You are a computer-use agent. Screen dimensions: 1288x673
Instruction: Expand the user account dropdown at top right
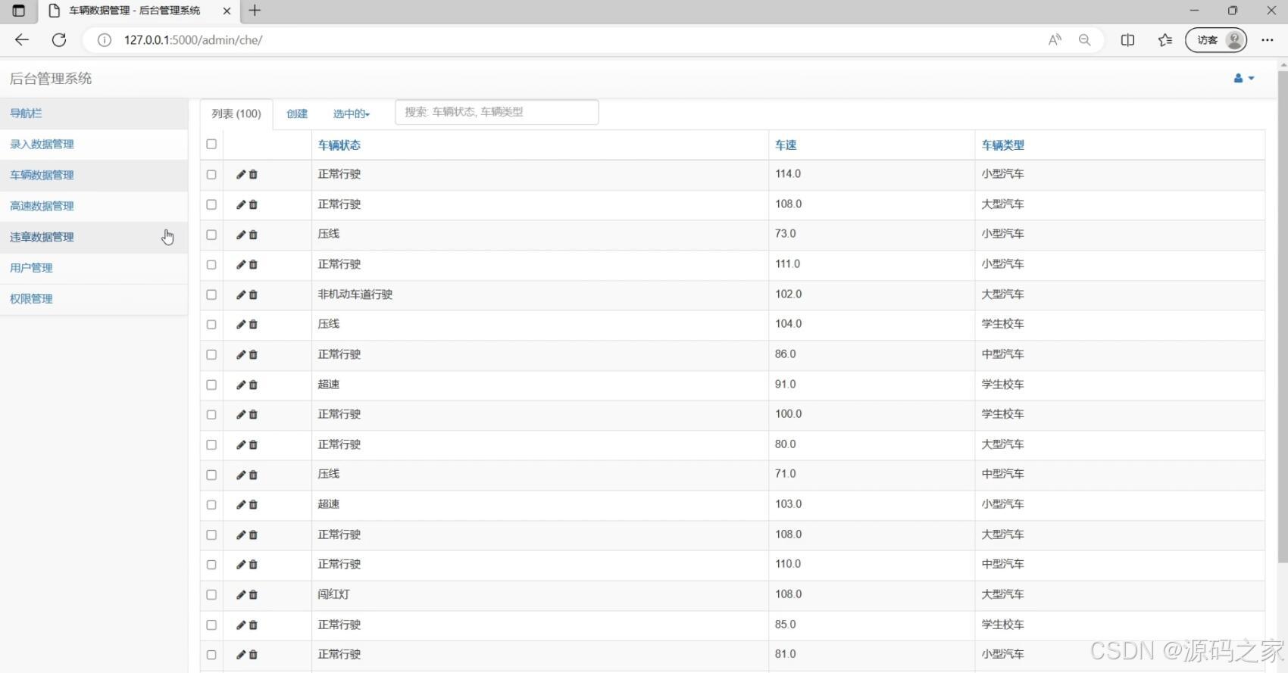tap(1244, 78)
